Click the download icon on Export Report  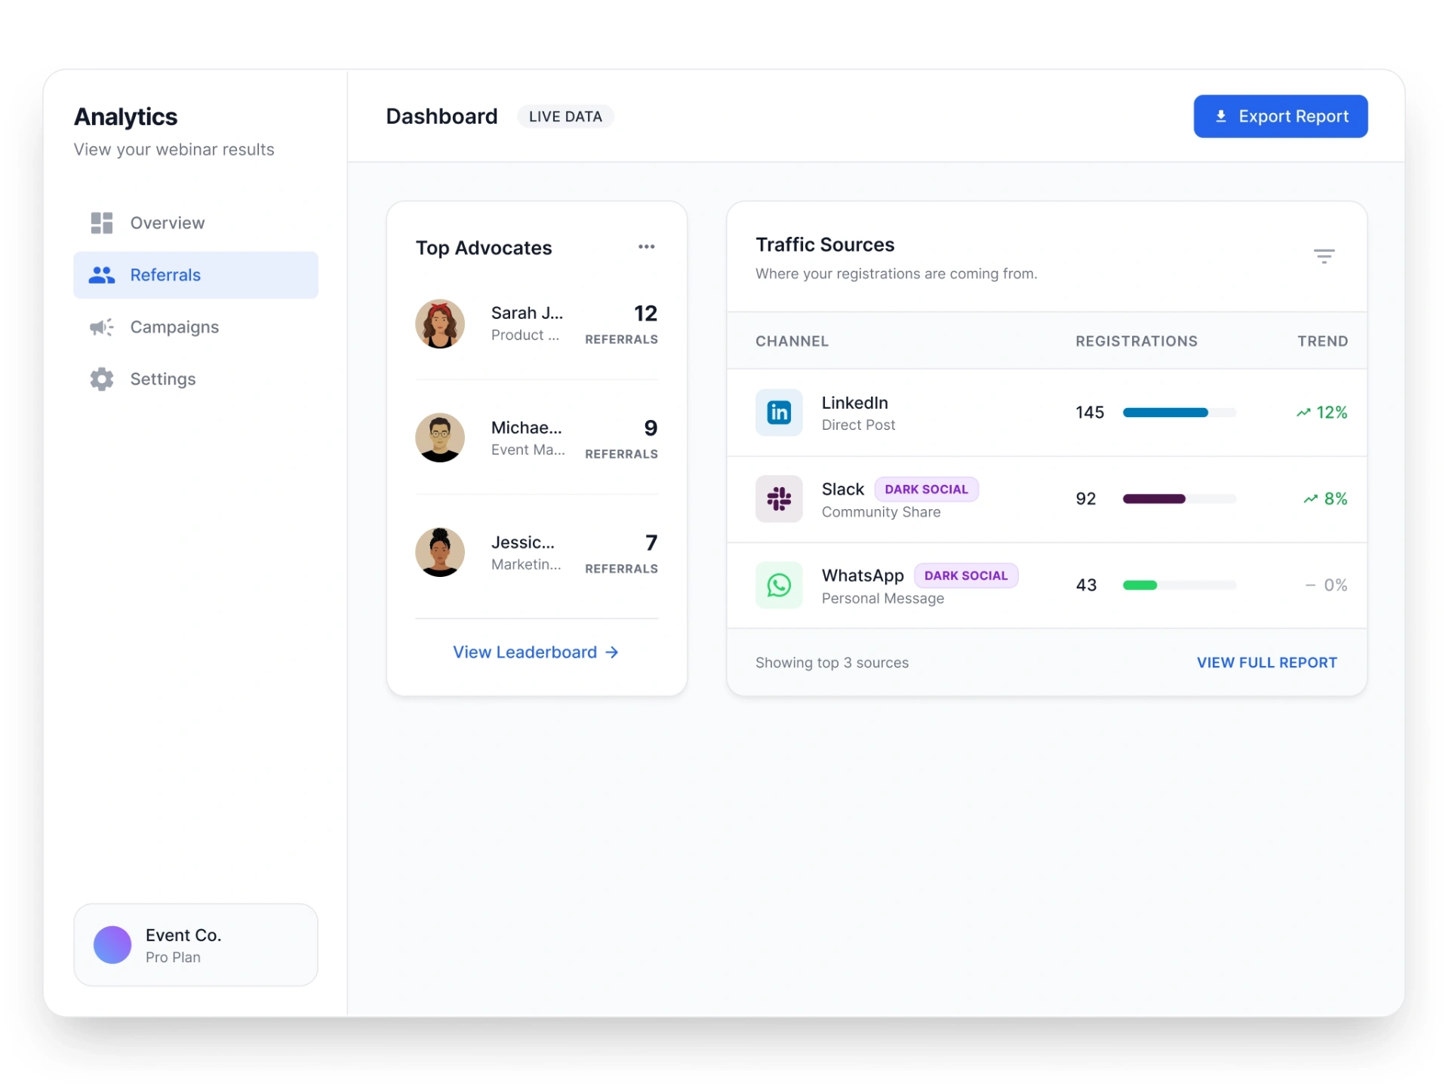(1221, 115)
